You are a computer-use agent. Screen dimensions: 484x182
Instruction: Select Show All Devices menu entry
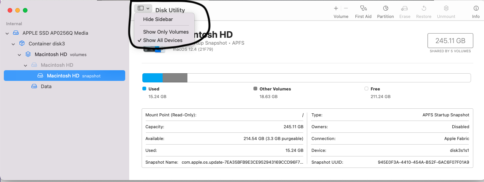coord(163,40)
